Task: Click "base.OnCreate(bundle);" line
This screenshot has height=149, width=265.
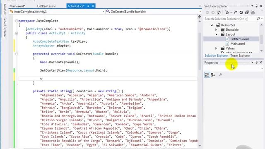Action: (60, 62)
